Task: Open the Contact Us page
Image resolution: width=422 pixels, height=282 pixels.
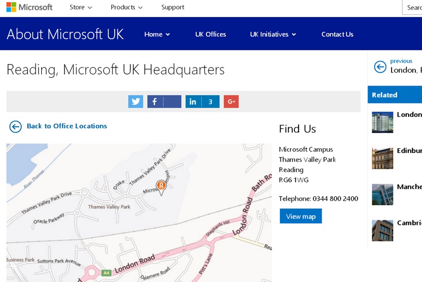Action: coord(337,34)
